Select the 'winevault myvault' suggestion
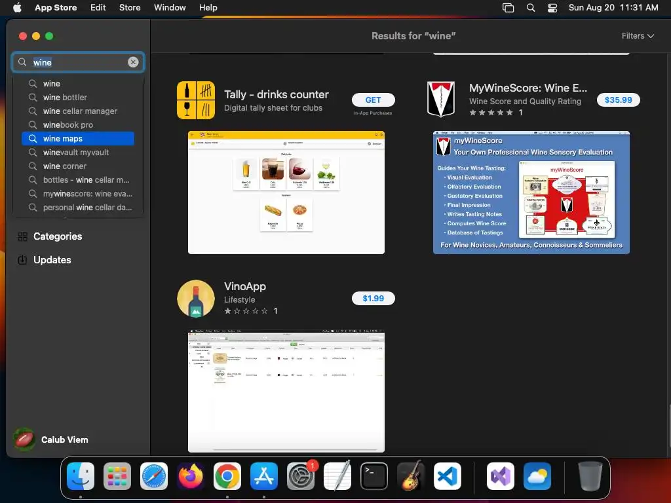The width and height of the screenshot is (671, 503). pos(78,152)
